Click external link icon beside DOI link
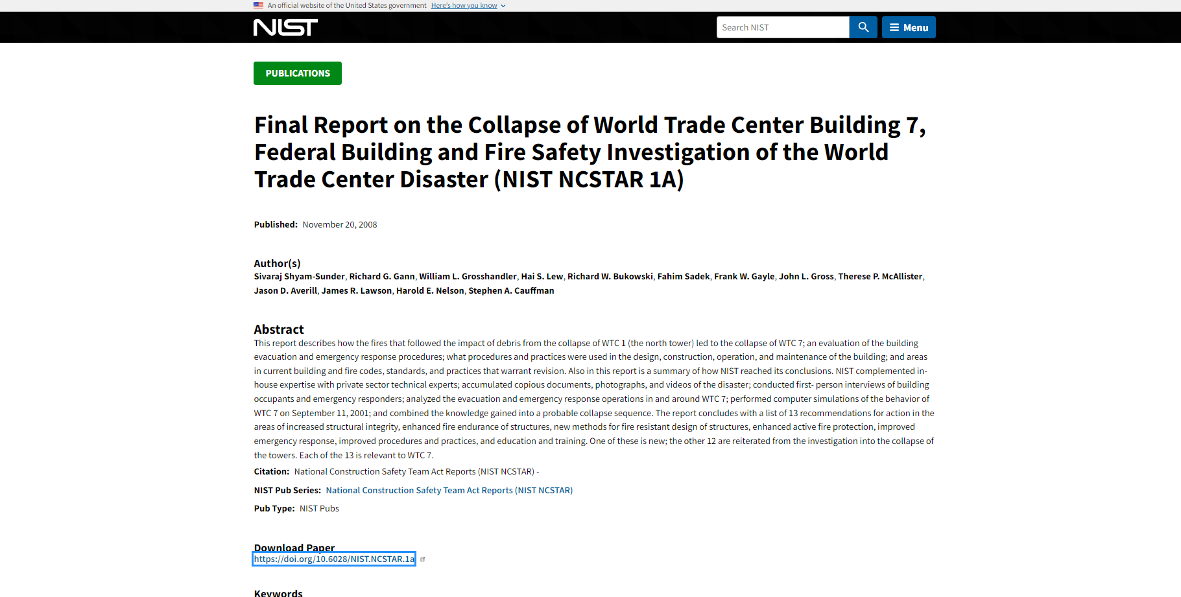 (x=423, y=559)
